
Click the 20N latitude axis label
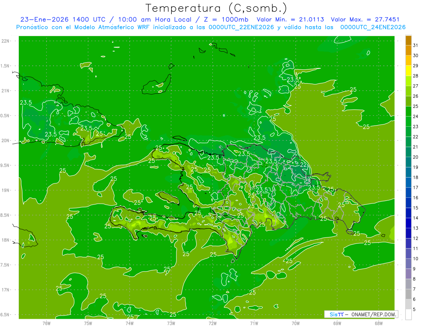tap(6, 140)
